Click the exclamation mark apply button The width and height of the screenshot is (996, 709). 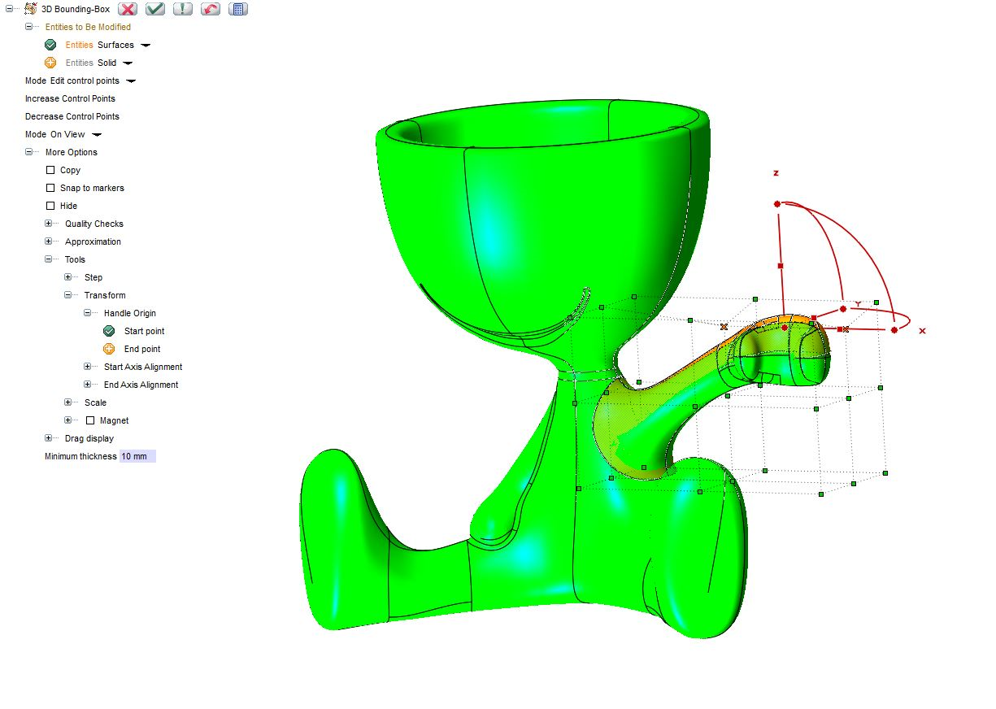pyautogui.click(x=183, y=9)
